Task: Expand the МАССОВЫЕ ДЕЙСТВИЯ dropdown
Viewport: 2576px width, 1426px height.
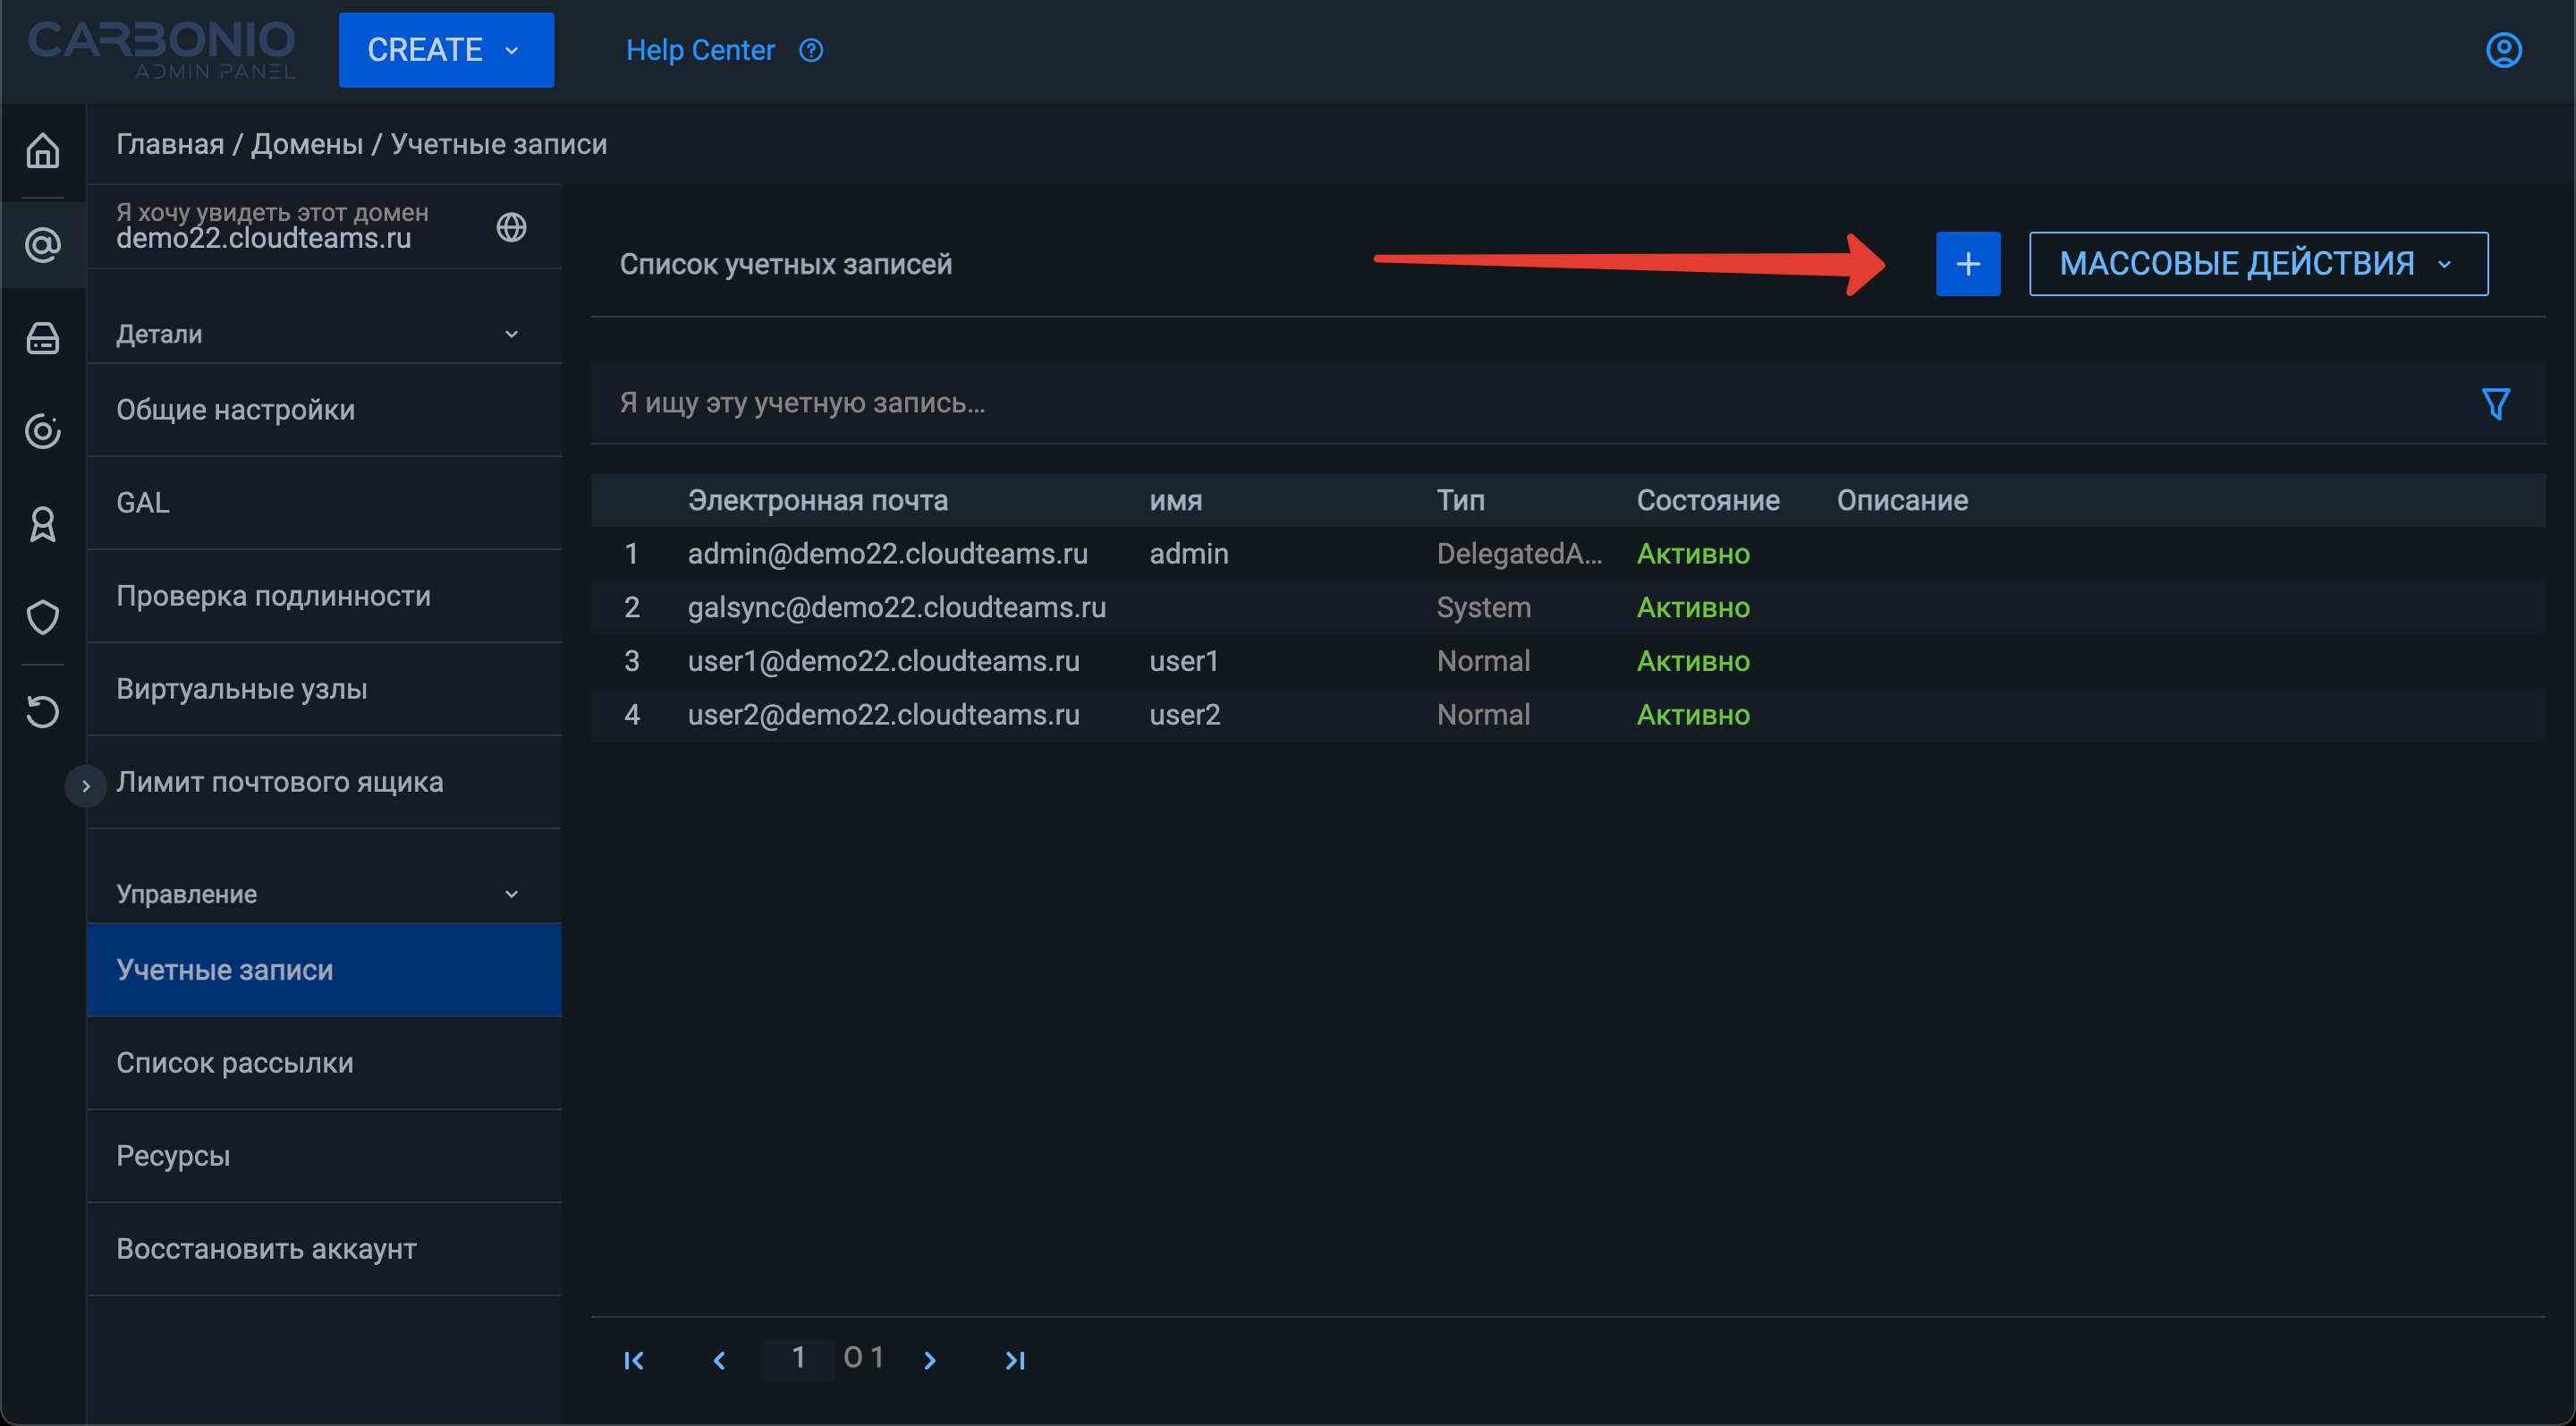Action: point(2257,264)
